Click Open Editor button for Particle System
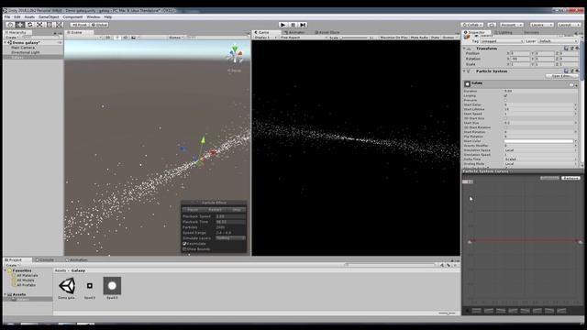Image resolution: width=587 pixels, height=330 pixels. [x=561, y=76]
